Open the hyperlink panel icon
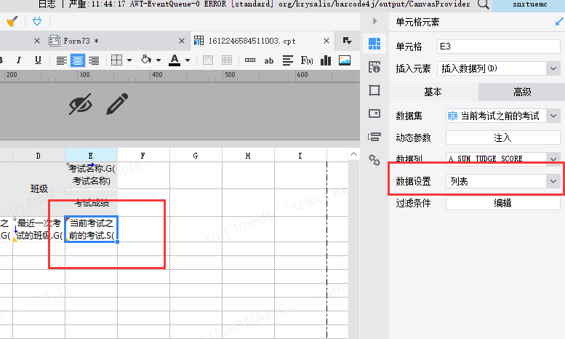 [x=374, y=160]
